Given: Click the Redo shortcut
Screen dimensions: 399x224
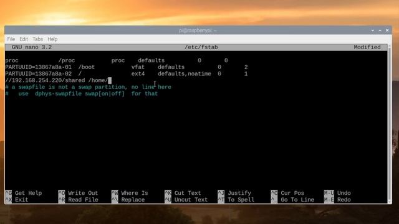Looking at the screenshot, I should (337, 200).
